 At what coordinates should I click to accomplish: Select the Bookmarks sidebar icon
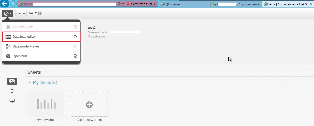12,91
